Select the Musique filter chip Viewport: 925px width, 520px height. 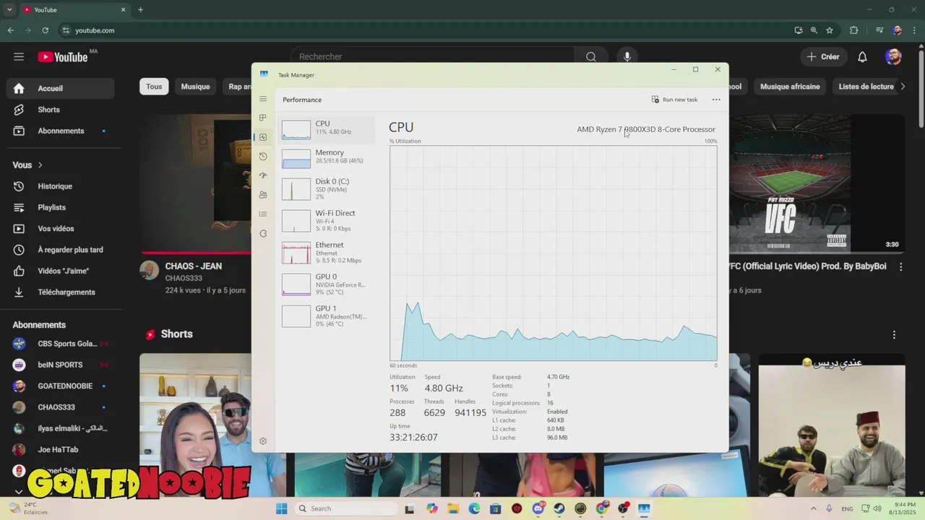point(195,87)
